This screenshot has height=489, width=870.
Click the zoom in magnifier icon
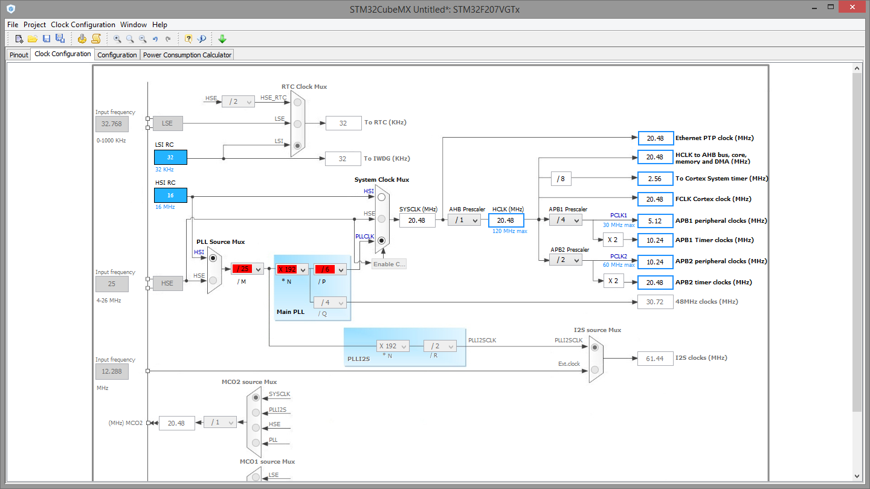[x=117, y=39]
